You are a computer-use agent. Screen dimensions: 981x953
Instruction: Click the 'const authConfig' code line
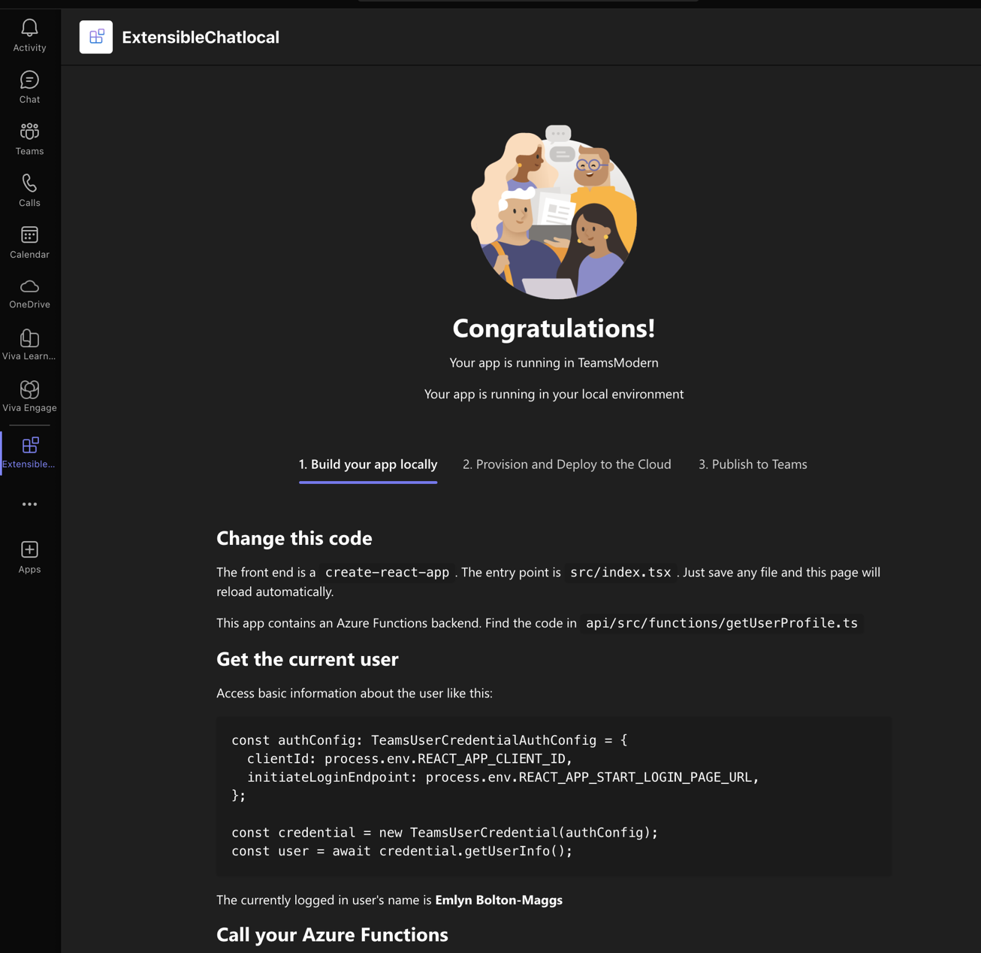[x=429, y=740]
